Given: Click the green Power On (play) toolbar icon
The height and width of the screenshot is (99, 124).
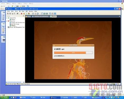Looking at the screenshot, I should tap(26, 14).
